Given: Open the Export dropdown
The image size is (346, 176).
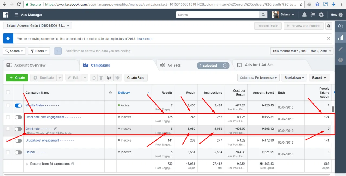Looking at the screenshot, I should pyautogui.click(x=319, y=78).
